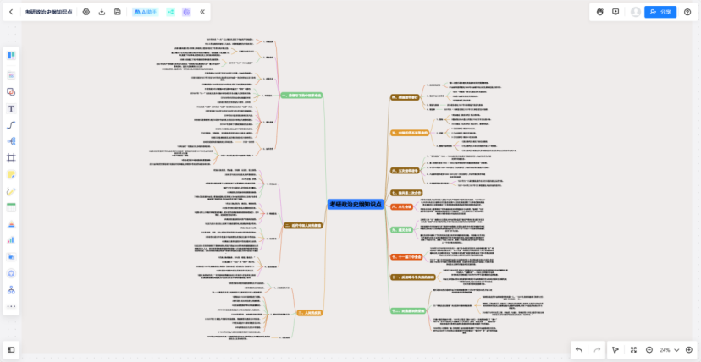Download the mind map via export icon
Image resolution: width=701 pixels, height=362 pixels.
(x=102, y=12)
